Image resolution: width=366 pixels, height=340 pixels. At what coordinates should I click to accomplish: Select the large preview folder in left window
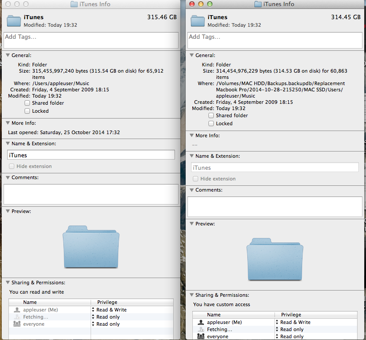pyautogui.click(x=91, y=247)
